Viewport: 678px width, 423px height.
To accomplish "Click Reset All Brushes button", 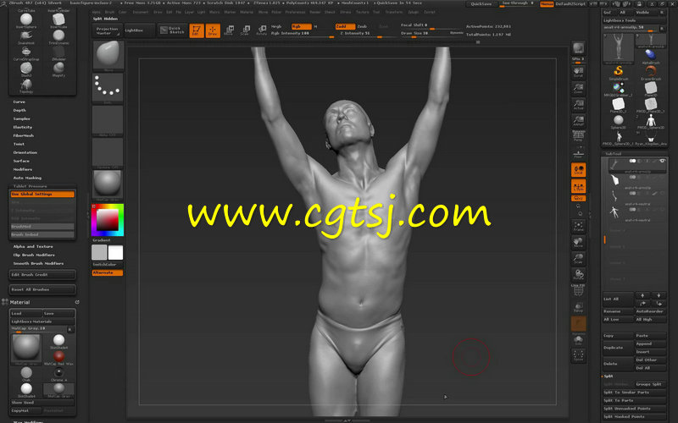I will pos(42,289).
